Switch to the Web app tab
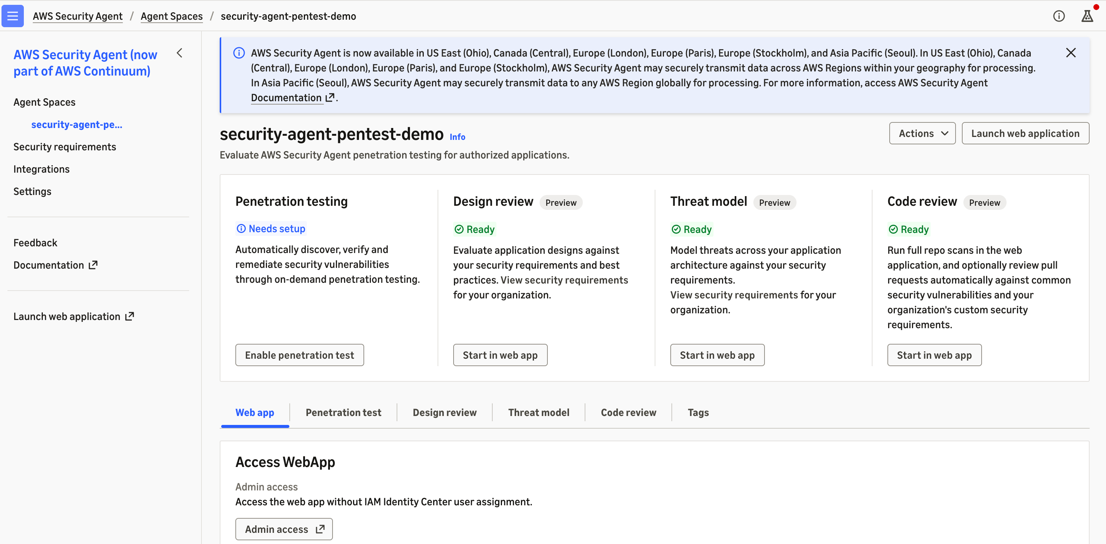This screenshot has height=544, width=1106. point(255,413)
